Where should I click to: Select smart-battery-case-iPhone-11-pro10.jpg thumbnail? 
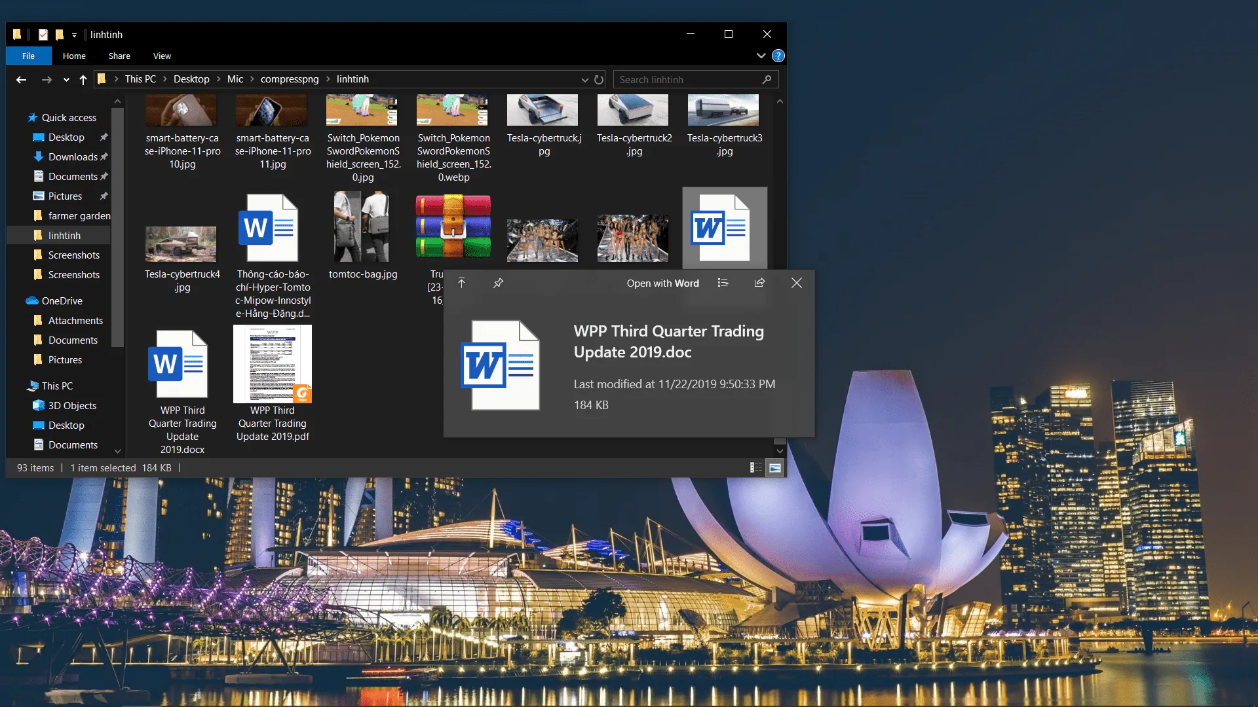(x=181, y=110)
